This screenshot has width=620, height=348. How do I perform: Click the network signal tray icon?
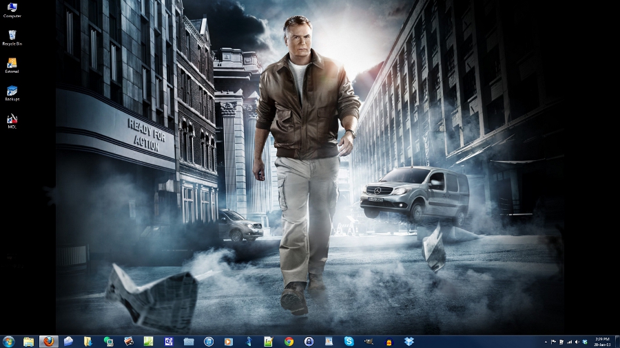coord(570,342)
